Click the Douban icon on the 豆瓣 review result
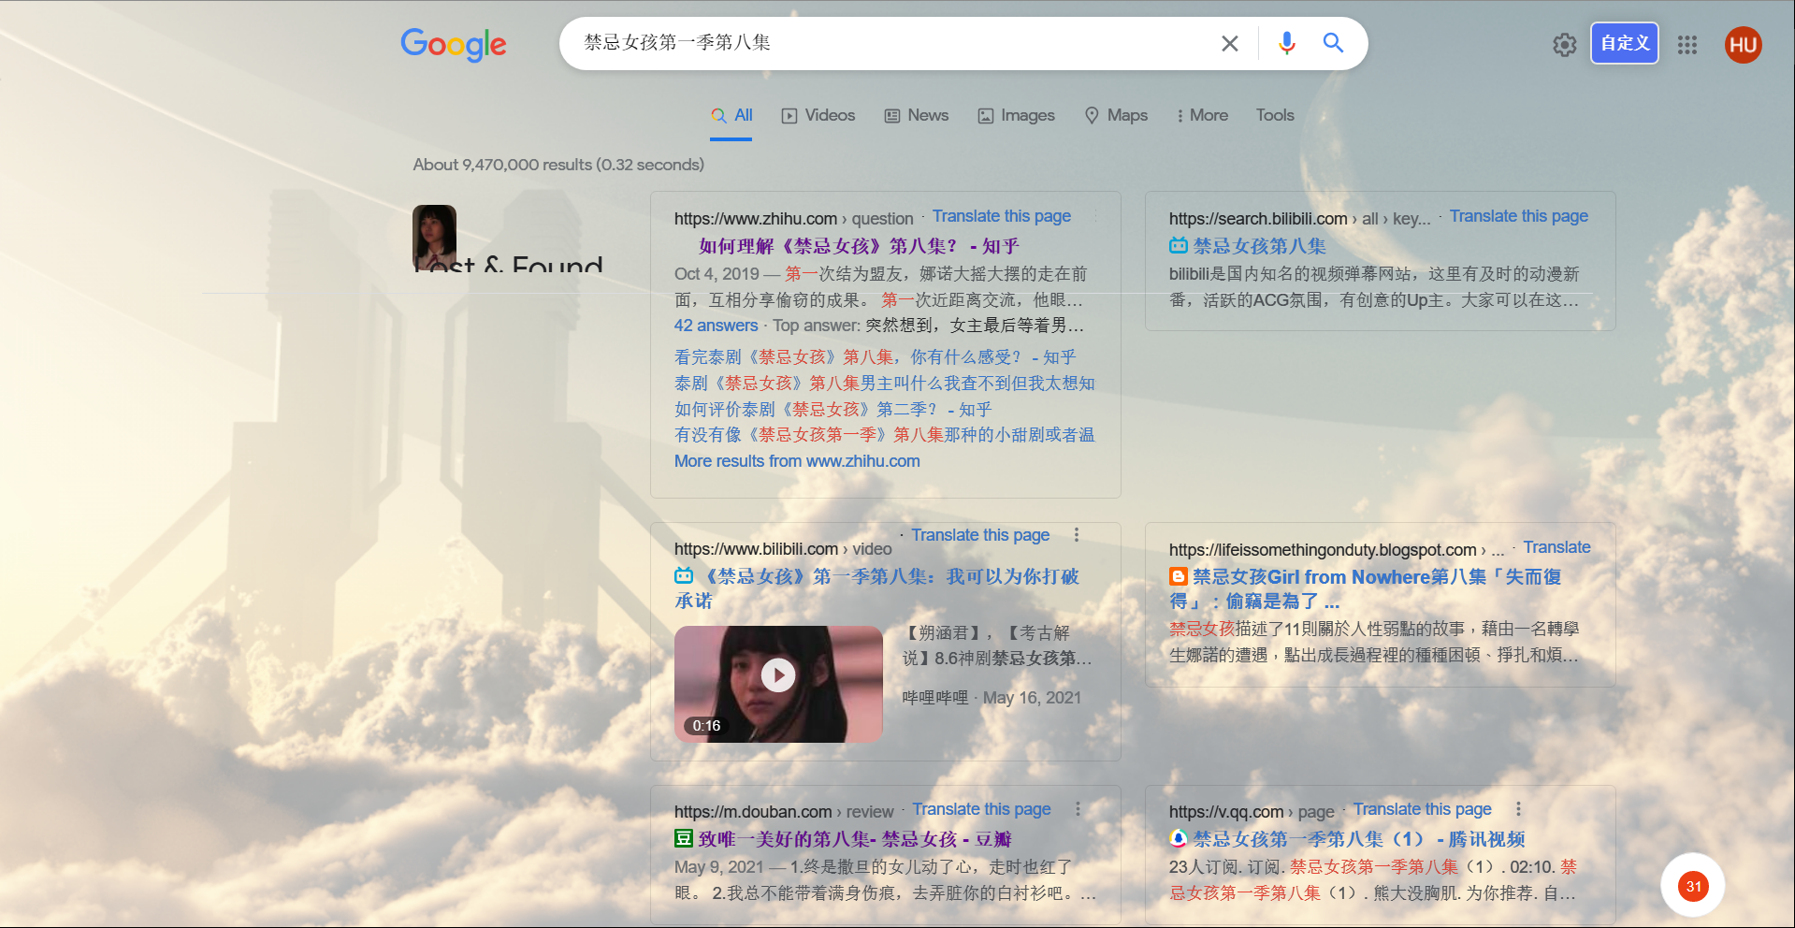Image resolution: width=1795 pixels, height=928 pixels. tap(684, 838)
